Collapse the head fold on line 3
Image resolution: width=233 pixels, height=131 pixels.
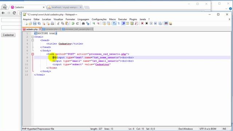click(x=33, y=40)
